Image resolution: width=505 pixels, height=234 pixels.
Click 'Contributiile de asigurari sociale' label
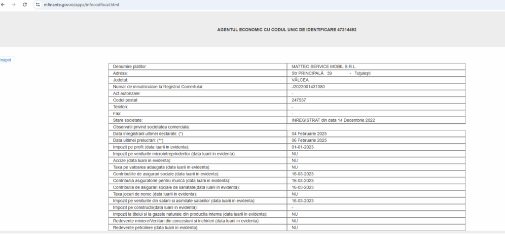pyautogui.click(x=166, y=174)
